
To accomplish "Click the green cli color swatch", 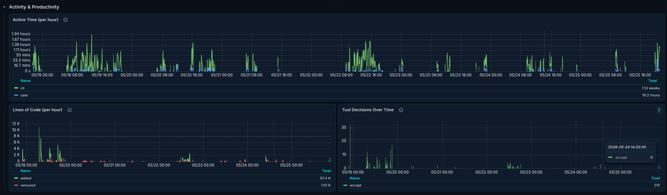I will pos(16,88).
